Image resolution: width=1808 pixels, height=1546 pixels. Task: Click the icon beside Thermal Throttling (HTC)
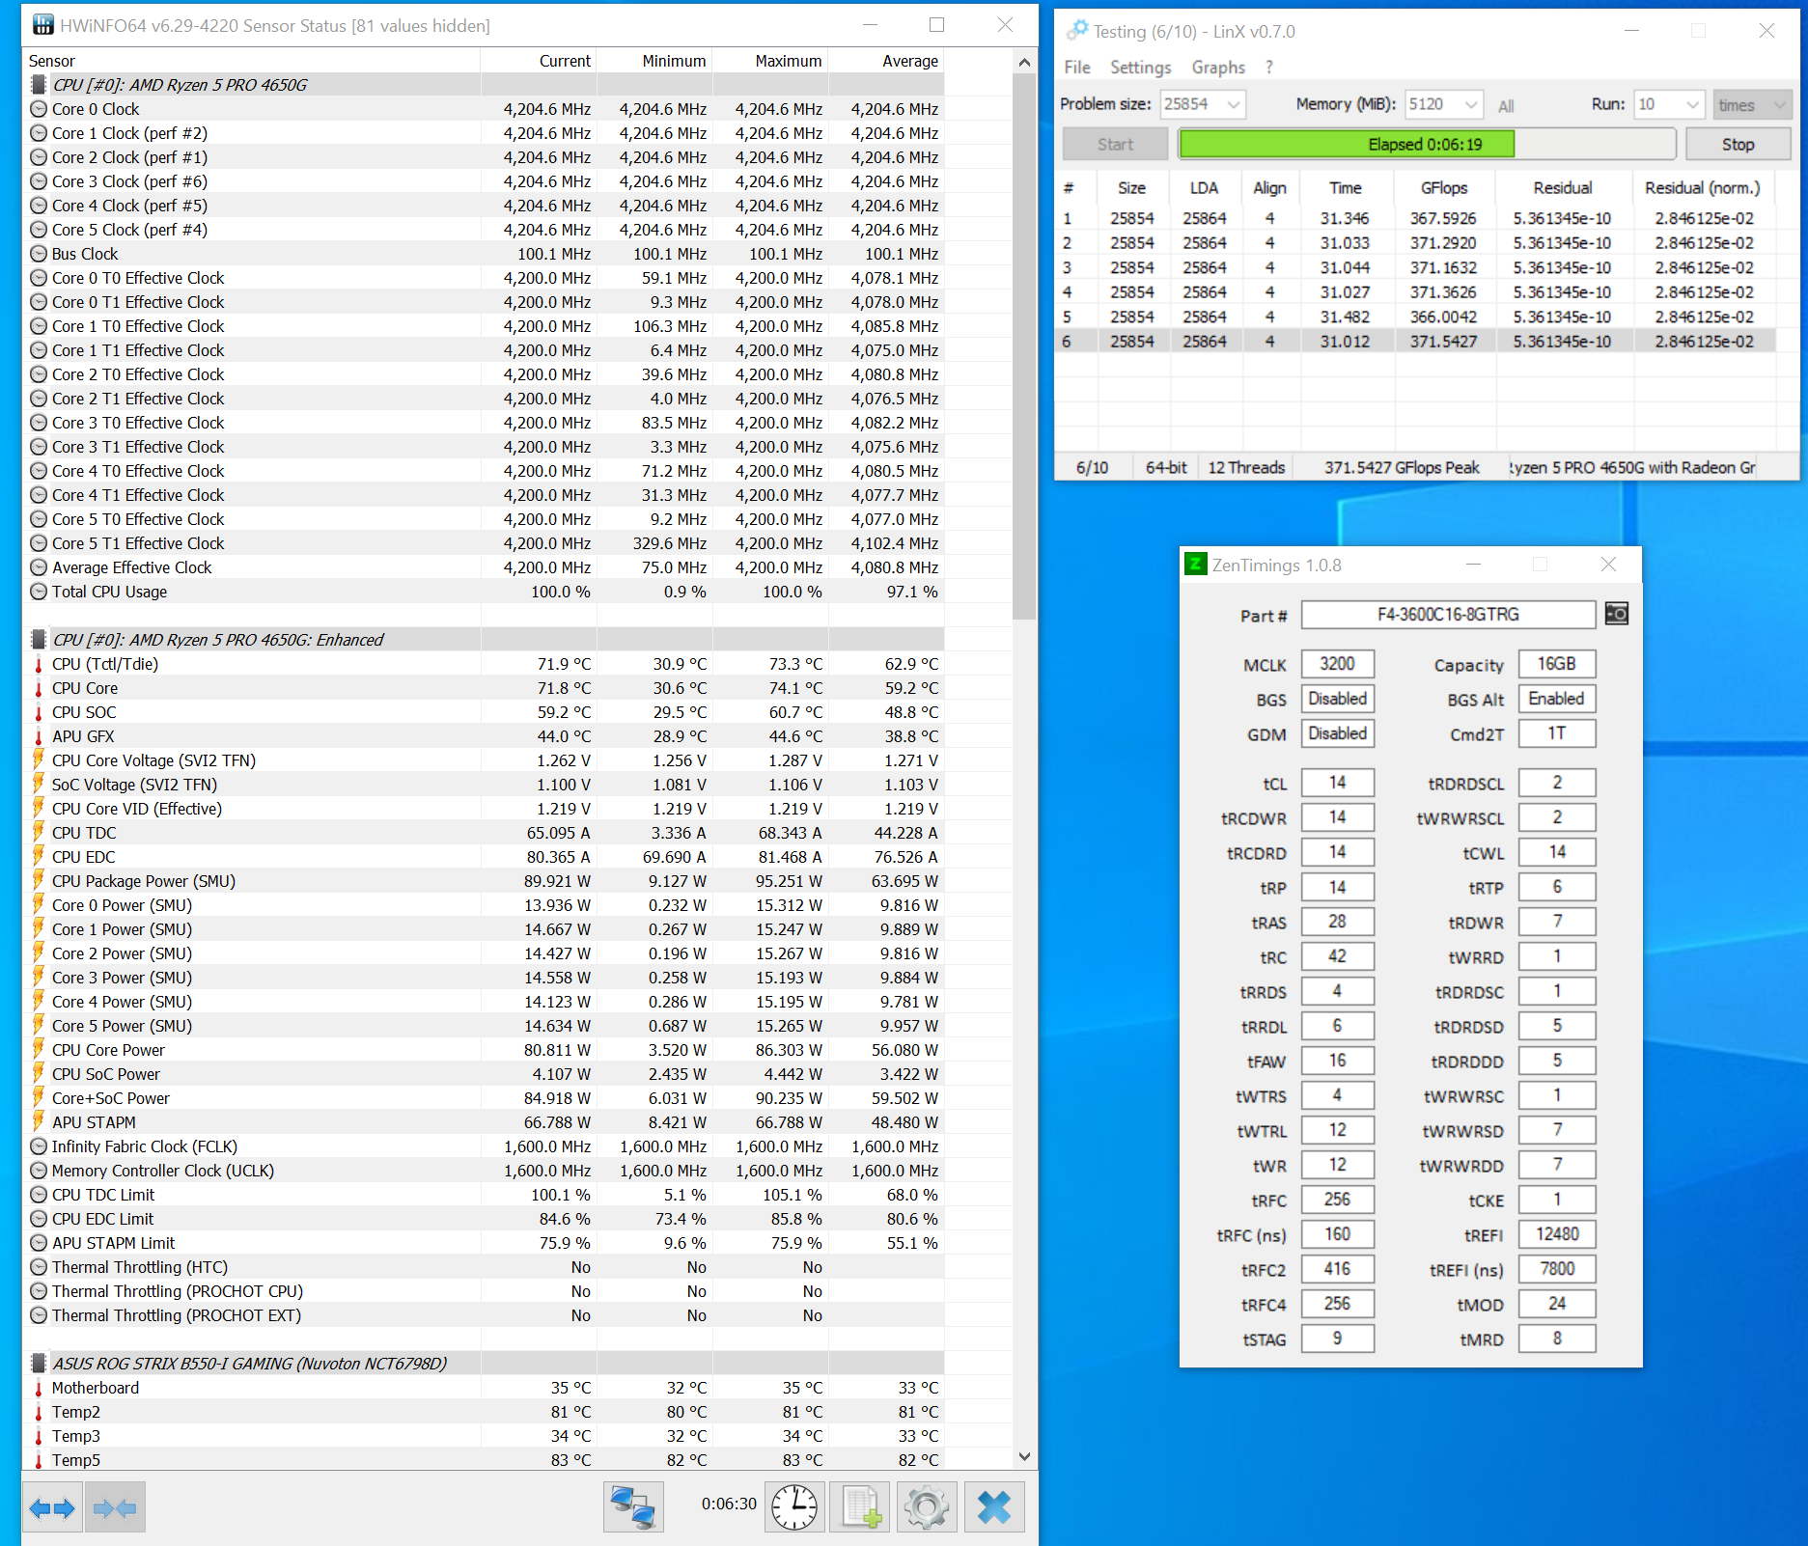39,1267
